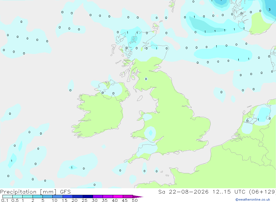Click the '50' legend scale label
Screen dimensions: 276x202
(135, 200)
